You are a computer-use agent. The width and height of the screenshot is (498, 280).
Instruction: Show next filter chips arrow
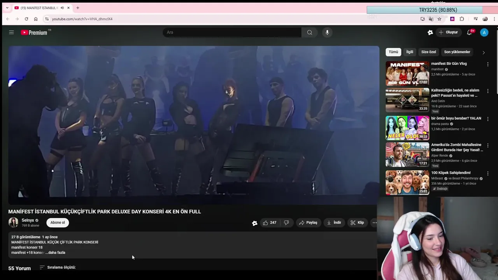484,52
